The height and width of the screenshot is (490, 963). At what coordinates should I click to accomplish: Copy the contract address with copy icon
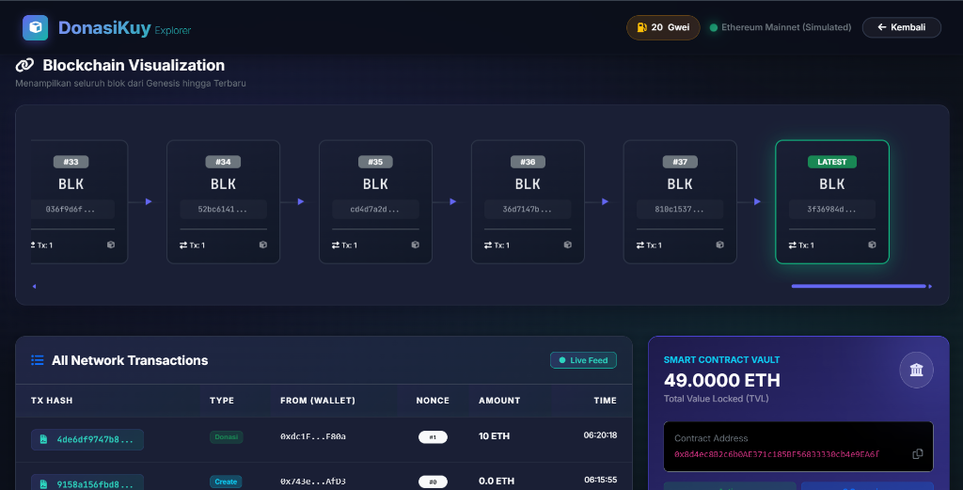pos(918,453)
